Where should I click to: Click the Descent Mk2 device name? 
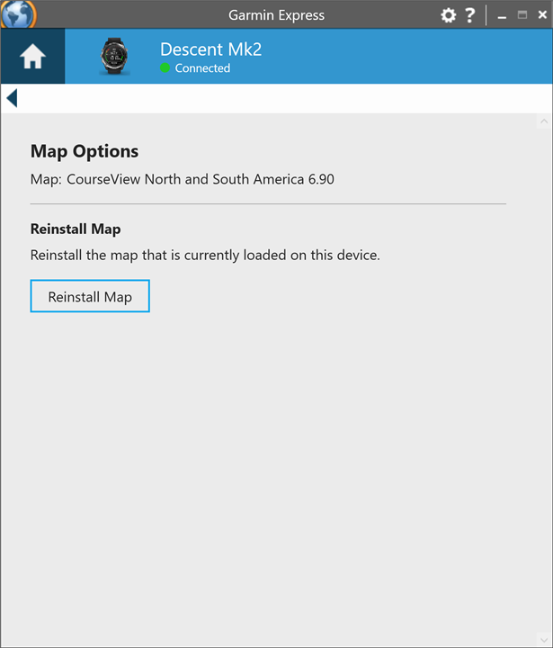[x=211, y=49]
